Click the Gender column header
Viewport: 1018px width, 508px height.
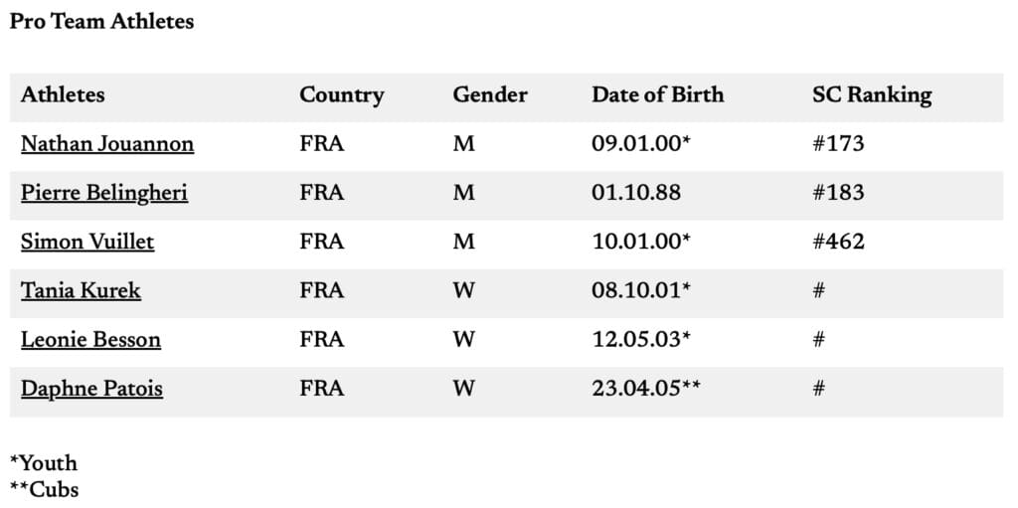(x=490, y=94)
